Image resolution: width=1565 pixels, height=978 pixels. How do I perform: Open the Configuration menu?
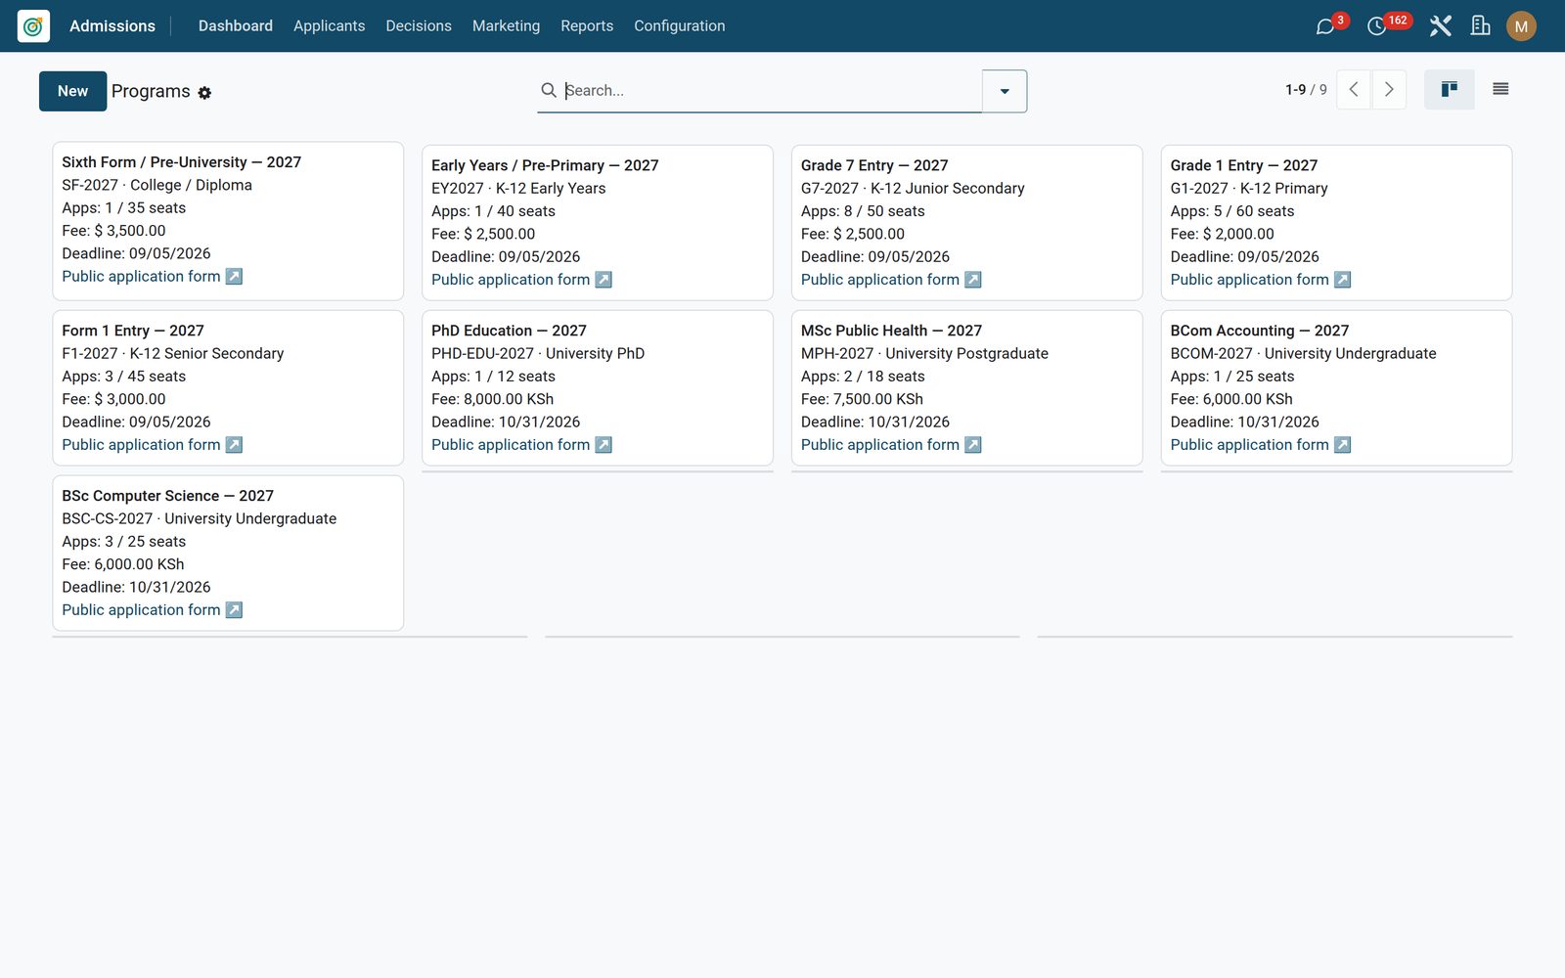[x=680, y=26]
